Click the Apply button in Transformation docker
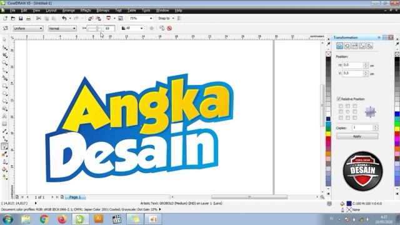This screenshot has width=400, height=225. (x=357, y=136)
